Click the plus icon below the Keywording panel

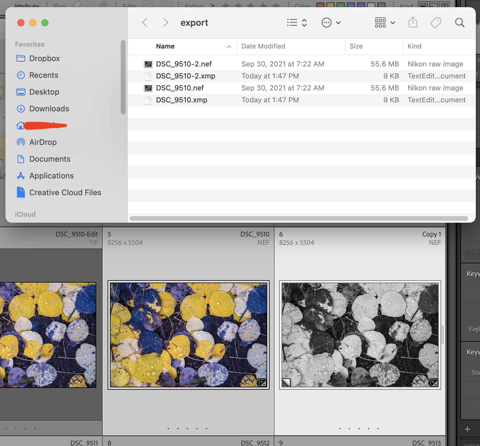coord(467,429)
